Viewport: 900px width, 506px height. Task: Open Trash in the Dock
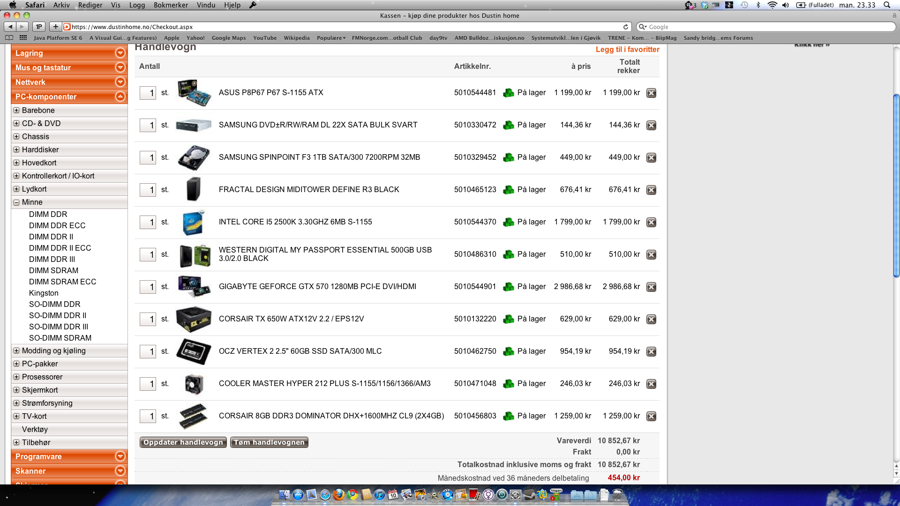click(618, 494)
